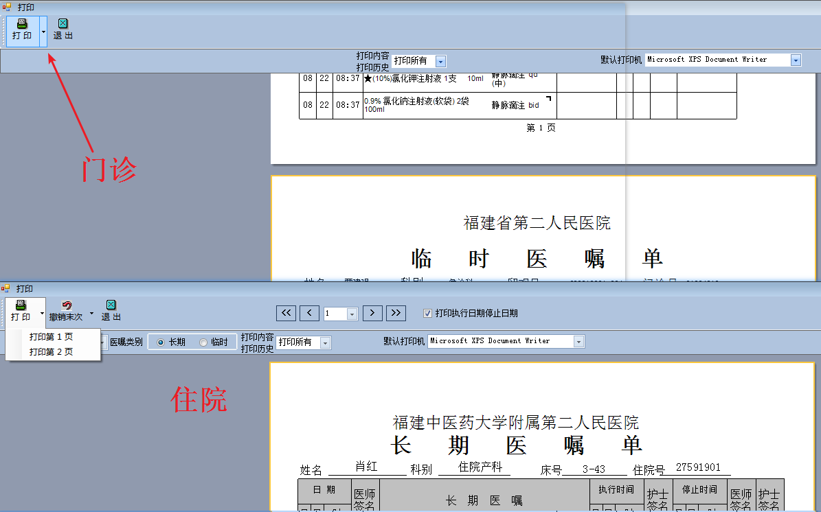Click the Print button in the inpatient window
Viewport: 821px width, 512px height.
pyautogui.click(x=21, y=311)
